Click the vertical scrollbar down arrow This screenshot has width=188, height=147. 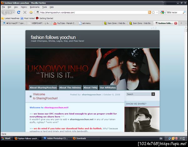coord(186,131)
